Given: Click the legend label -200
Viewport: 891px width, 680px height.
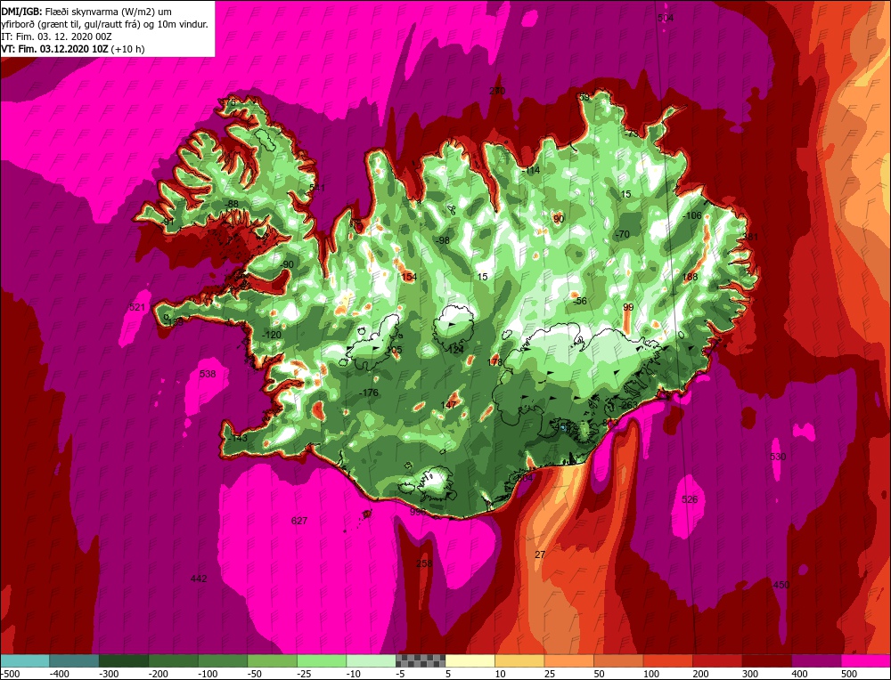Looking at the screenshot, I should 159,674.
